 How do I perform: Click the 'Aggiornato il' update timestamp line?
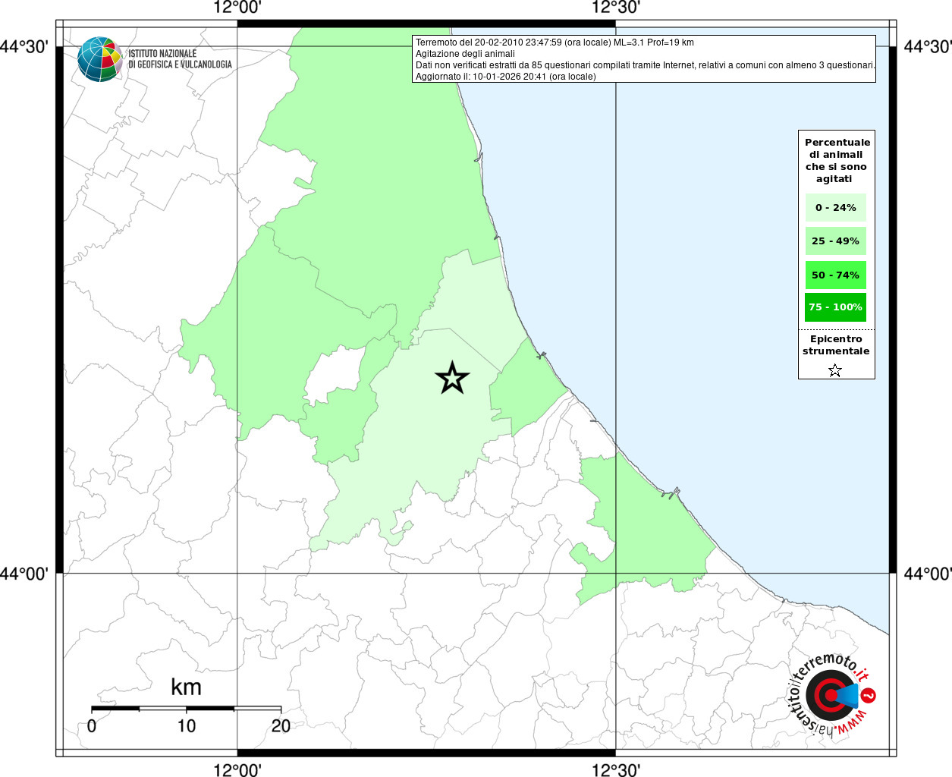(x=505, y=77)
